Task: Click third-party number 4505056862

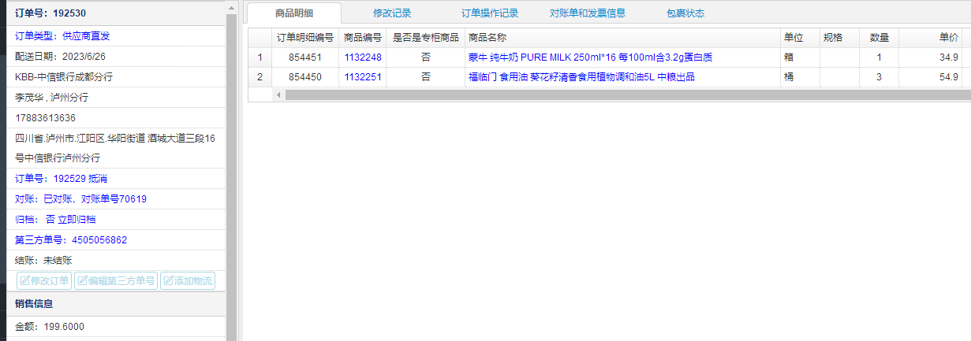Action: click(99, 239)
